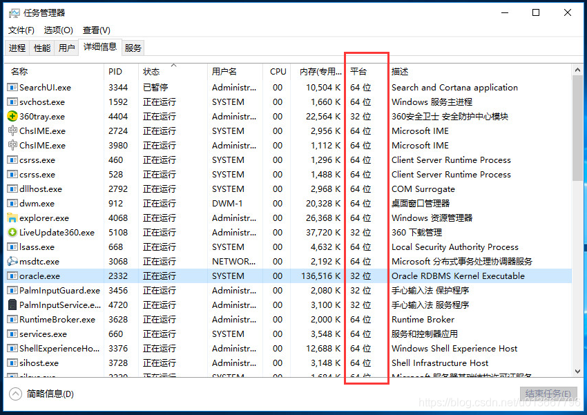Viewport: 587px width, 415px height.
Task: Click the PalmInputGuard.exe process icon
Action: point(12,291)
